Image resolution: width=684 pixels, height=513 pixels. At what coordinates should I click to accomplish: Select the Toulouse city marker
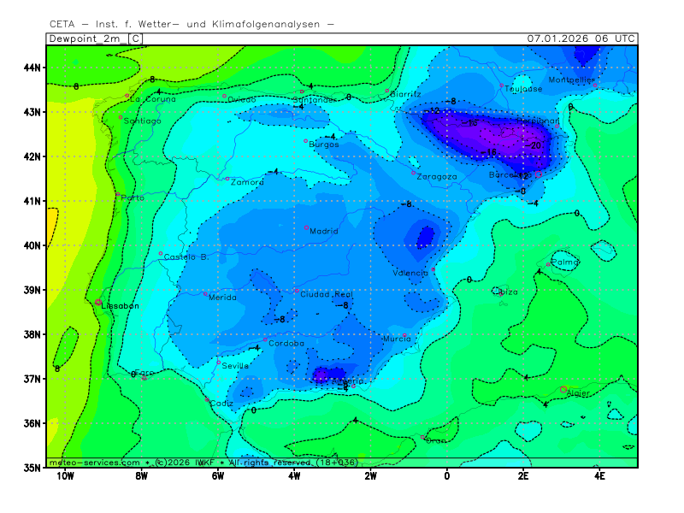click(x=502, y=85)
